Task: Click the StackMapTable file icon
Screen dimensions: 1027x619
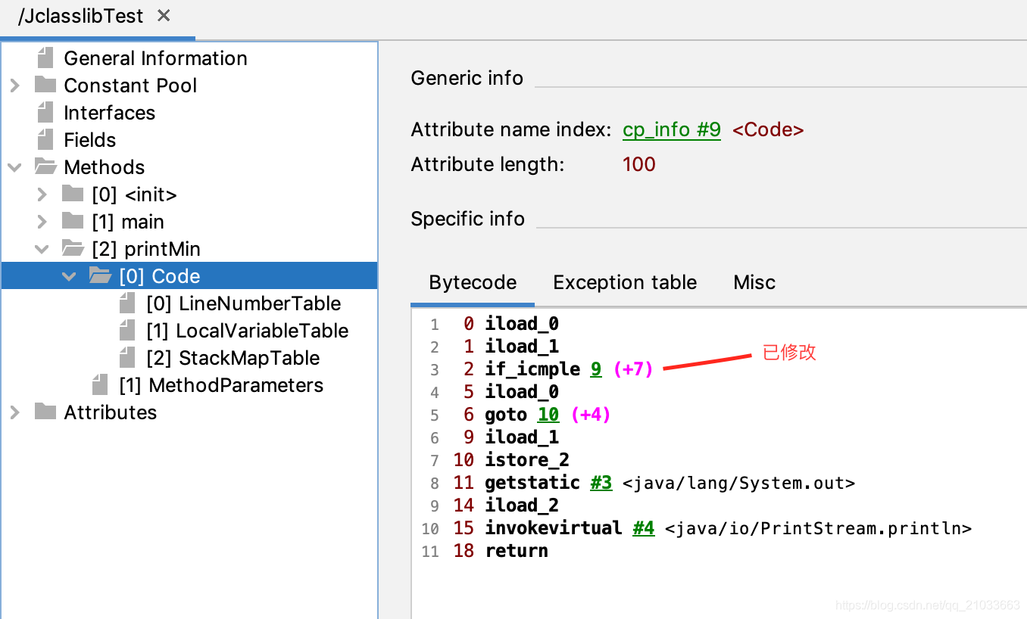Action: pyautogui.click(x=128, y=358)
